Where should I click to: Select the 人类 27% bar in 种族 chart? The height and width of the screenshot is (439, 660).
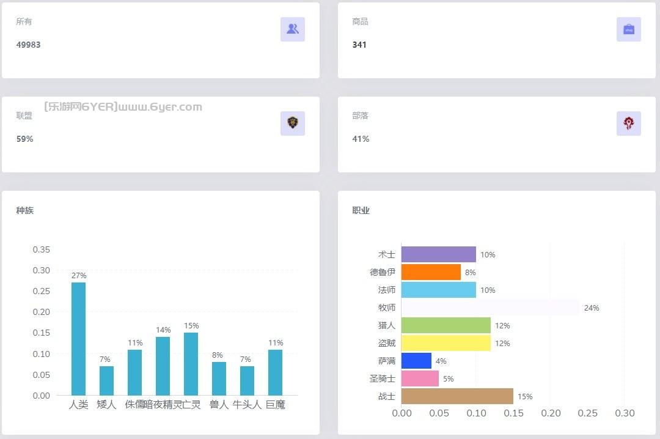click(x=78, y=339)
